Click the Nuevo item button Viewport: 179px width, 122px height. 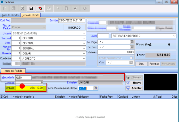pos(134,83)
